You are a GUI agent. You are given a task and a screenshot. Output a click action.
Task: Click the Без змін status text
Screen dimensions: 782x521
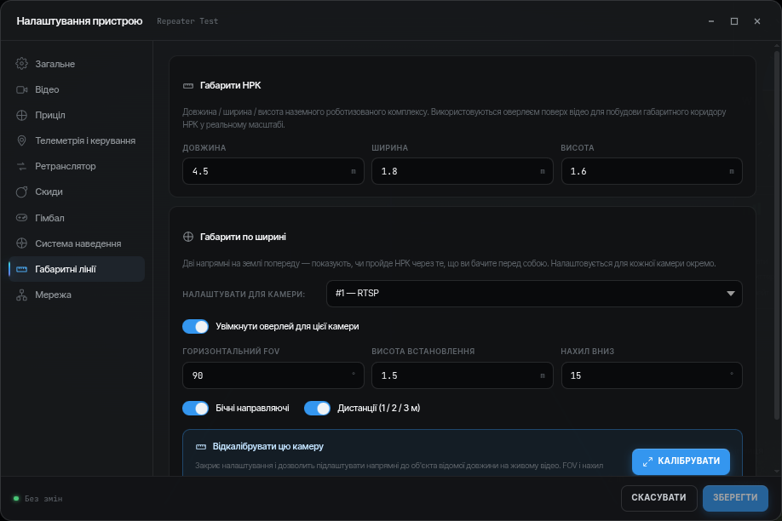(x=43, y=499)
